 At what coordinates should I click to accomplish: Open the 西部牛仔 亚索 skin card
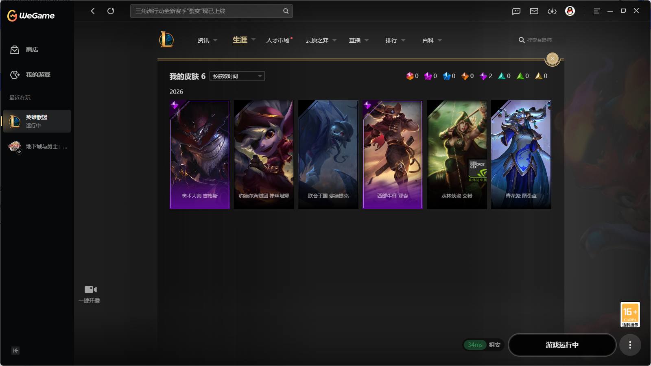tap(393, 155)
